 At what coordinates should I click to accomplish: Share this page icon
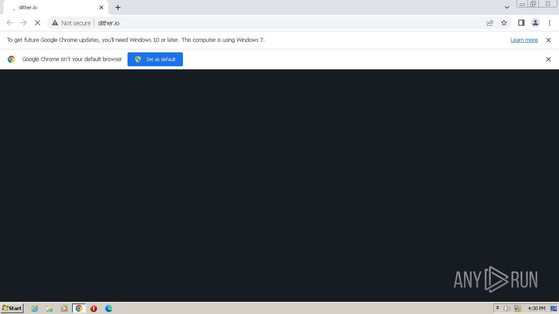click(x=490, y=23)
